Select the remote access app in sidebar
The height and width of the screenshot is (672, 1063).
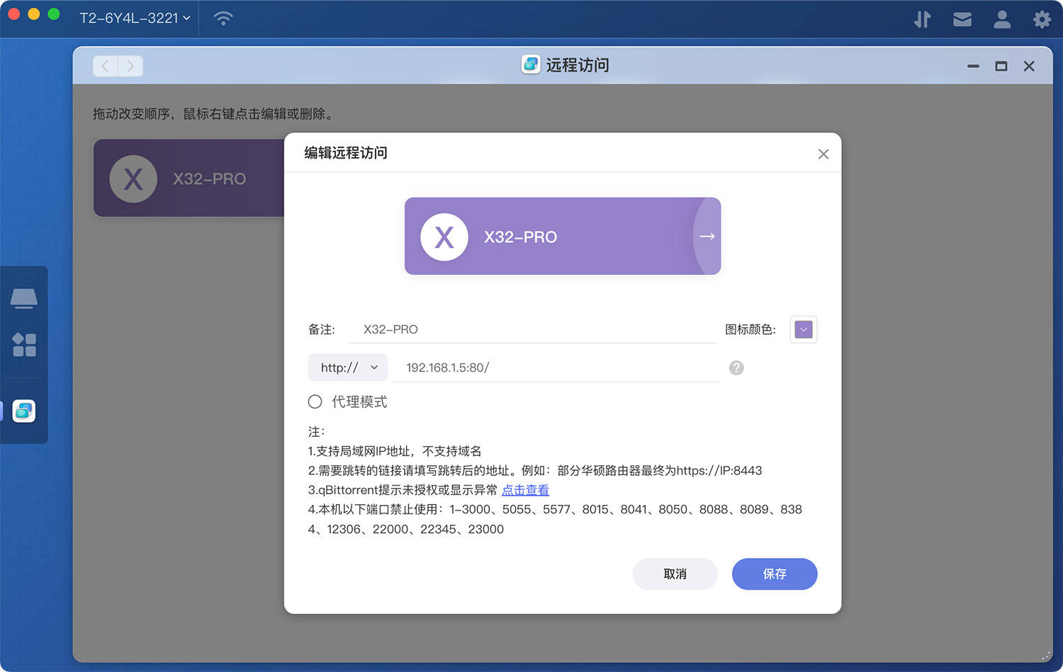point(24,411)
